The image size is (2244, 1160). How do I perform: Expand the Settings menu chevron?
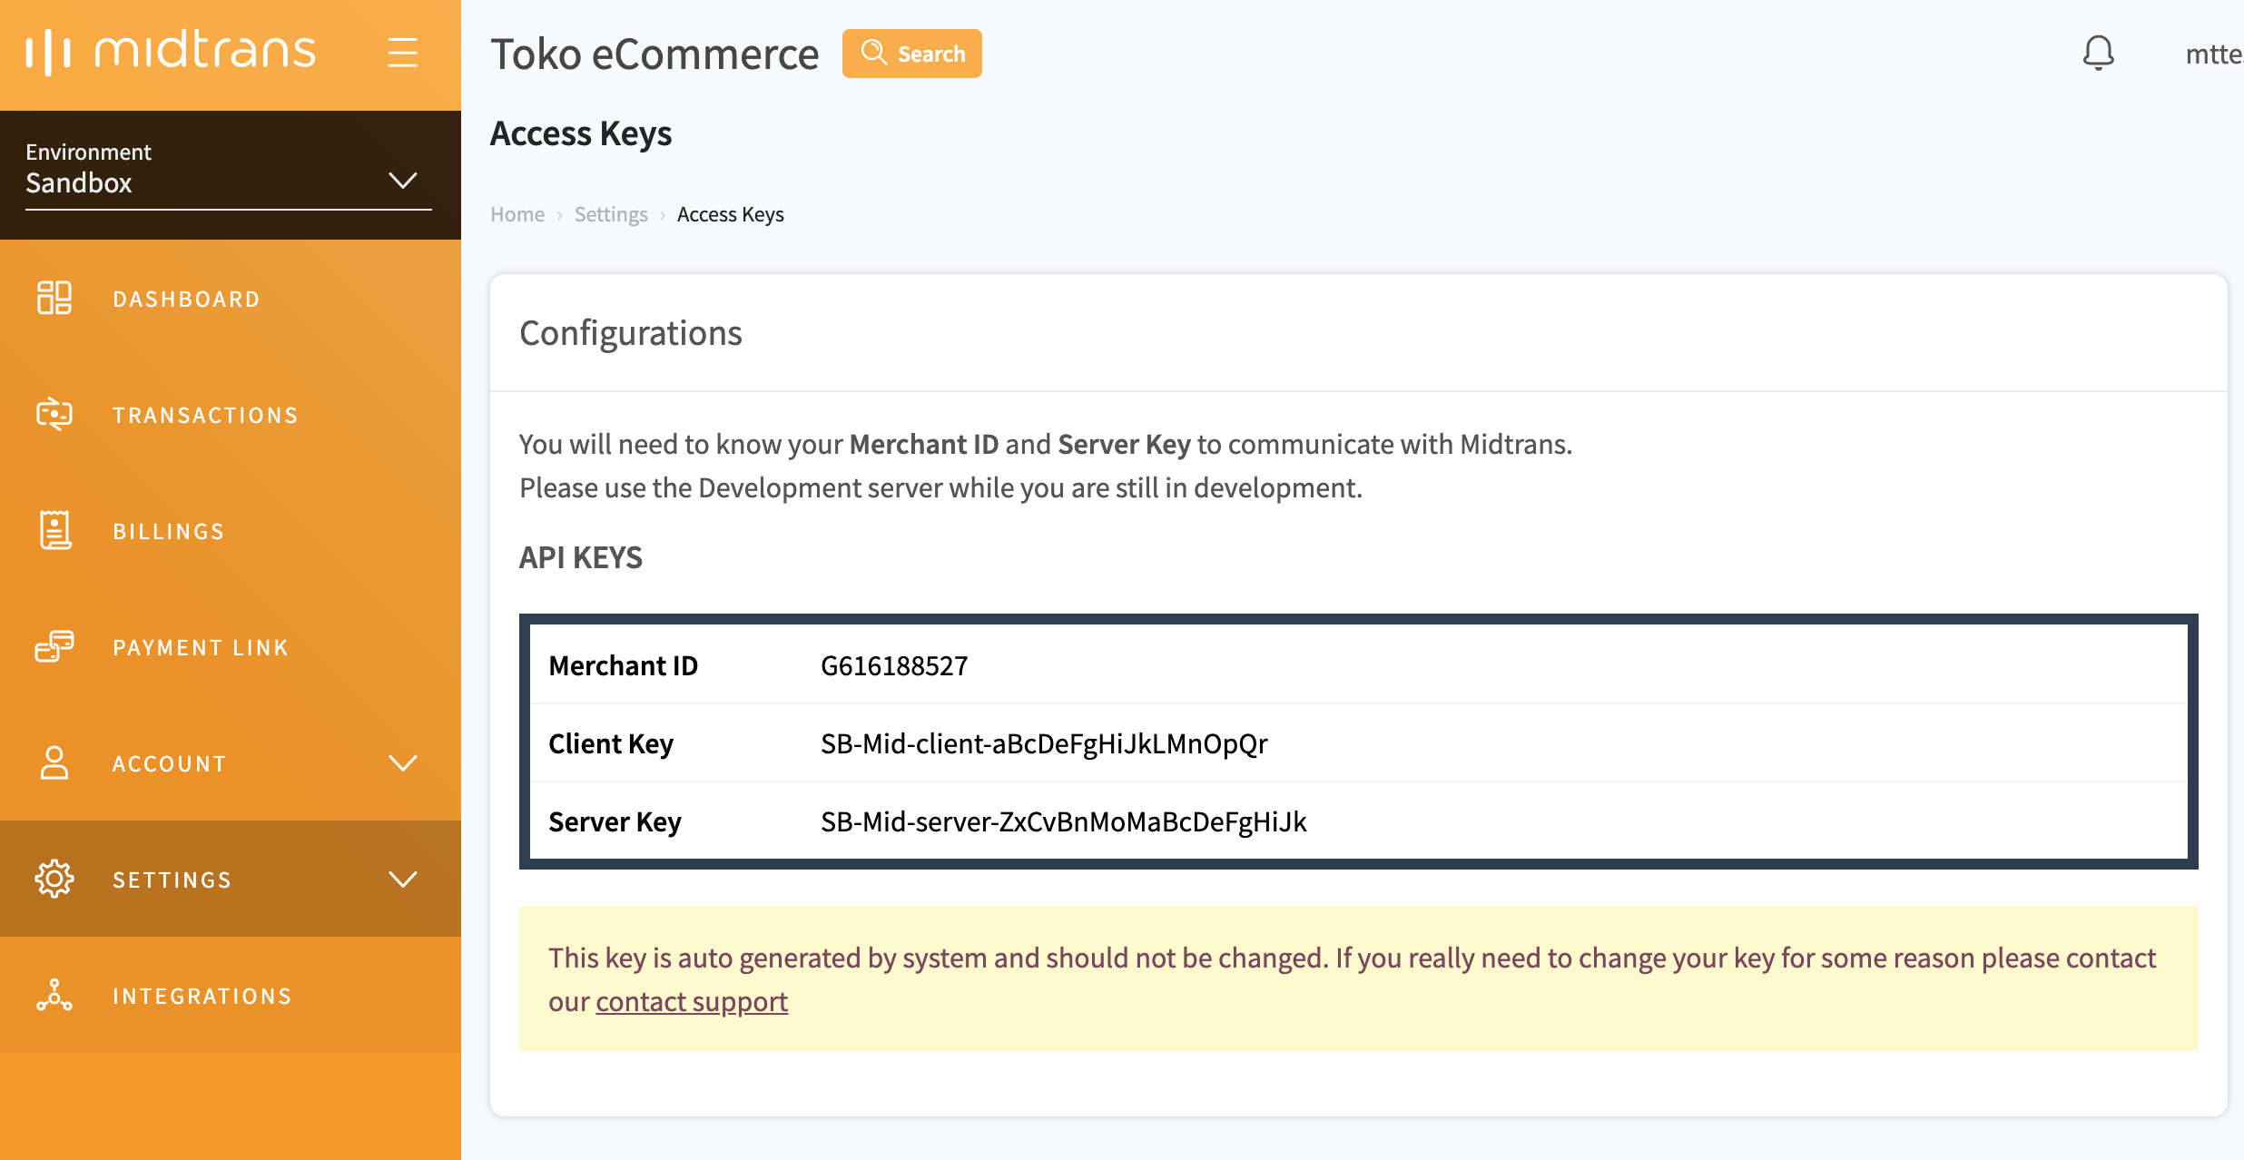pos(403,879)
